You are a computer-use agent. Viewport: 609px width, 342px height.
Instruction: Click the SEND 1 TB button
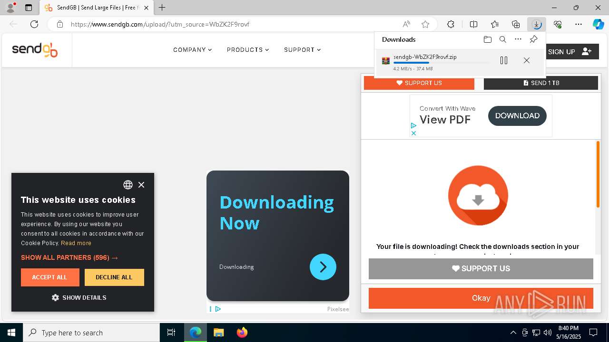pos(541,83)
